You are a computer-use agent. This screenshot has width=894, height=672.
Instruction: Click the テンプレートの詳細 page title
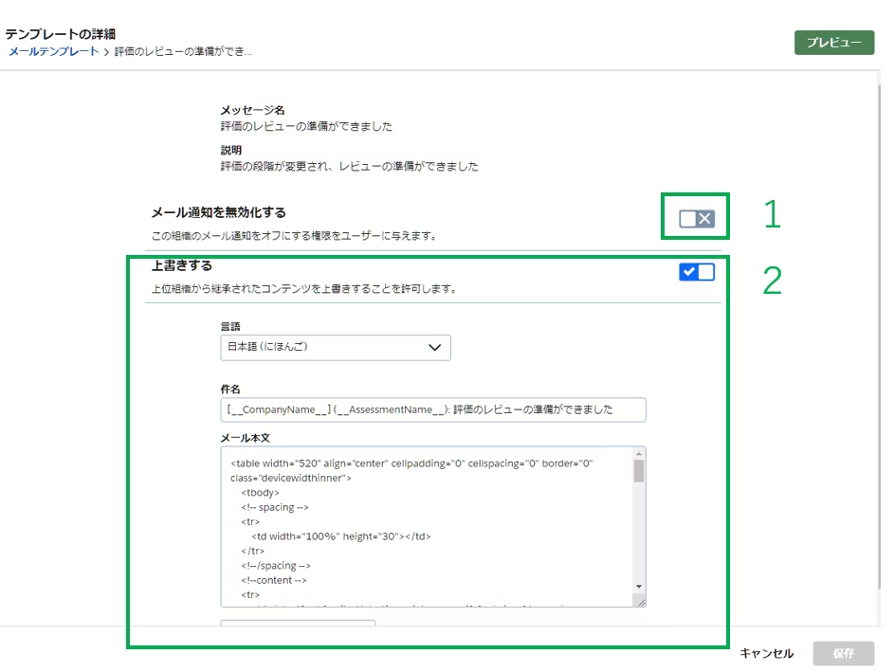pyautogui.click(x=61, y=34)
